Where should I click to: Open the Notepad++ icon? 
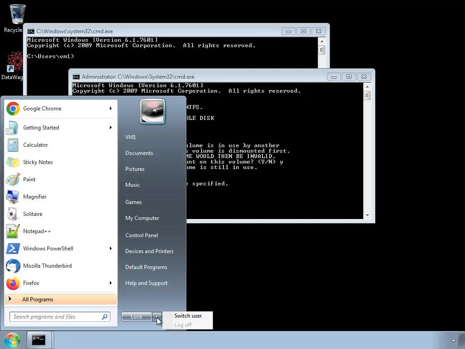click(13, 231)
